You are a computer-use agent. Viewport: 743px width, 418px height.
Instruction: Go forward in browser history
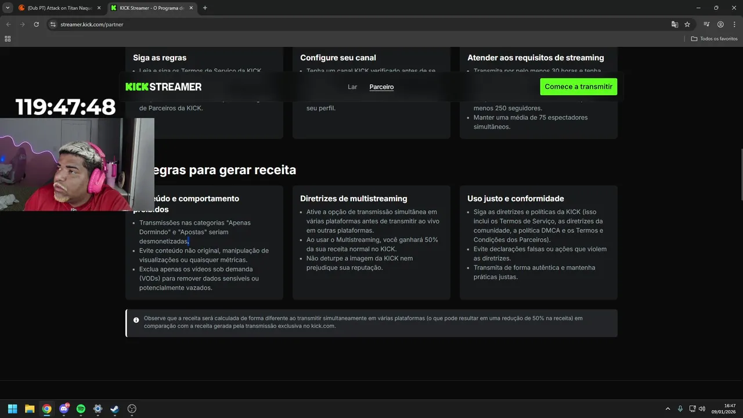coord(22,24)
